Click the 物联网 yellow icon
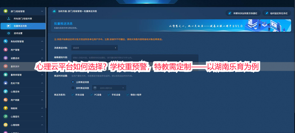295x133 pixels. pyautogui.click(x=6, y=108)
